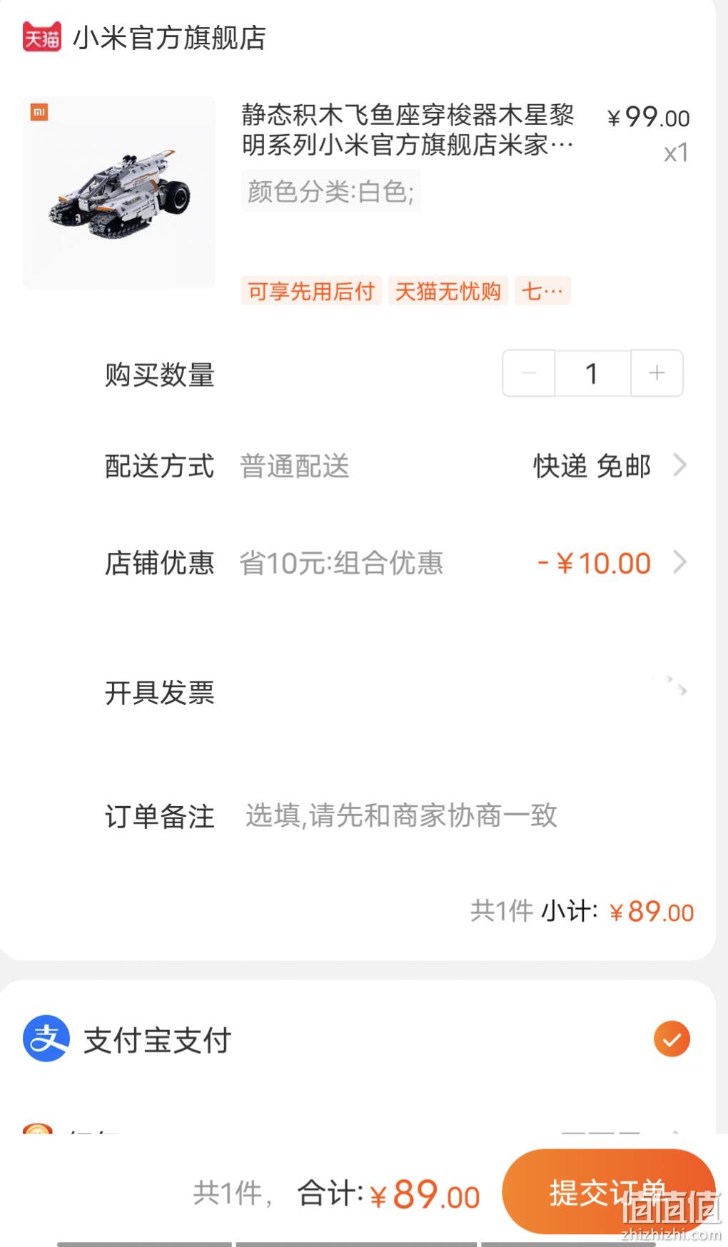This screenshot has height=1247, width=728.
Task: Tap the Mi logo on product image
Action: pos(39,112)
